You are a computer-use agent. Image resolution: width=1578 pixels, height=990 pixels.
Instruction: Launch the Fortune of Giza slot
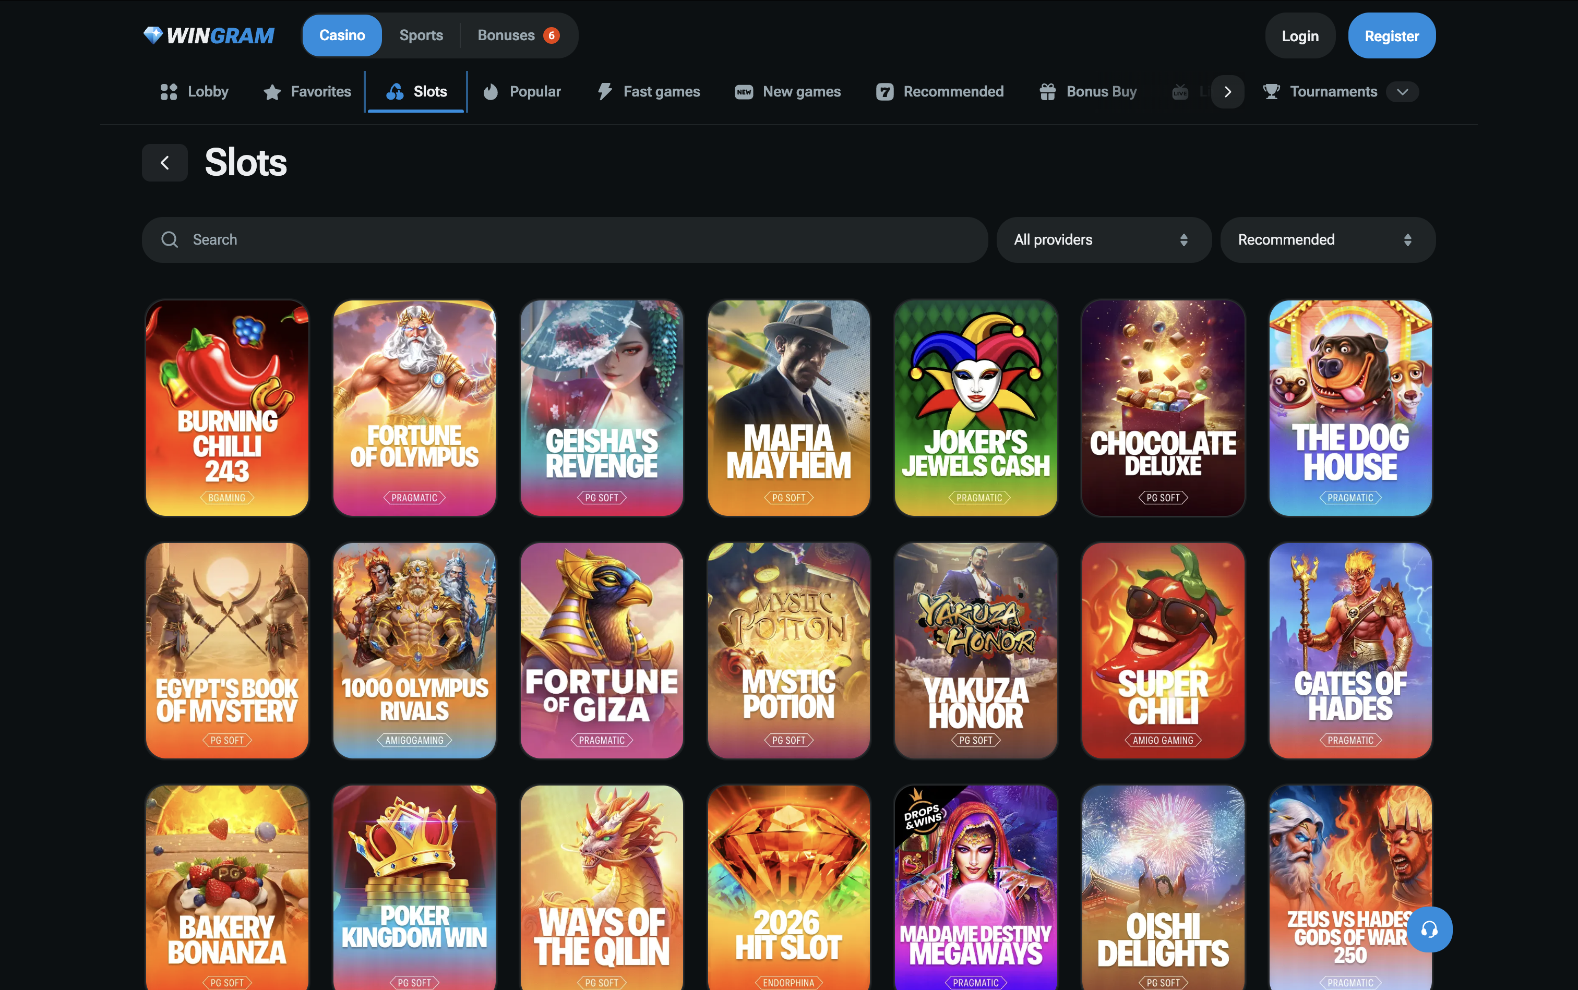pos(601,650)
